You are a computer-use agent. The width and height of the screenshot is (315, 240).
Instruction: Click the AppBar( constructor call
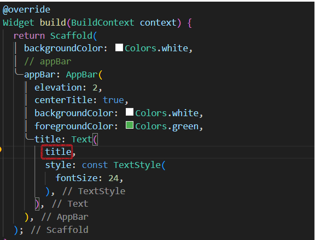pyautogui.click(x=84, y=75)
